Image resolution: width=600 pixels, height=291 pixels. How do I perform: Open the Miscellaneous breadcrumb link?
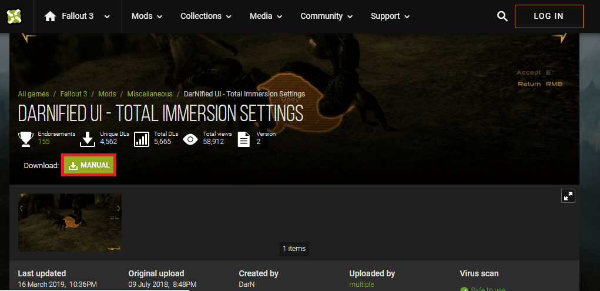(x=150, y=94)
